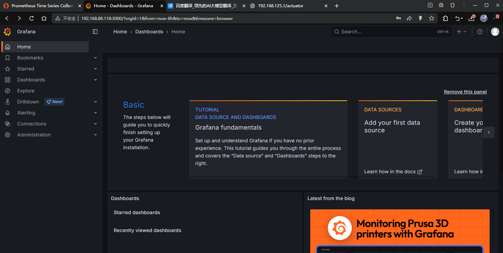Viewport: 503px width, 253px height.
Task: Click the browser back arrow
Action: (7, 18)
